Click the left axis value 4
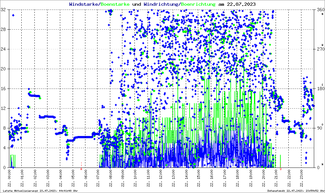The width and height of the screenshot is (325, 193). [4, 148]
